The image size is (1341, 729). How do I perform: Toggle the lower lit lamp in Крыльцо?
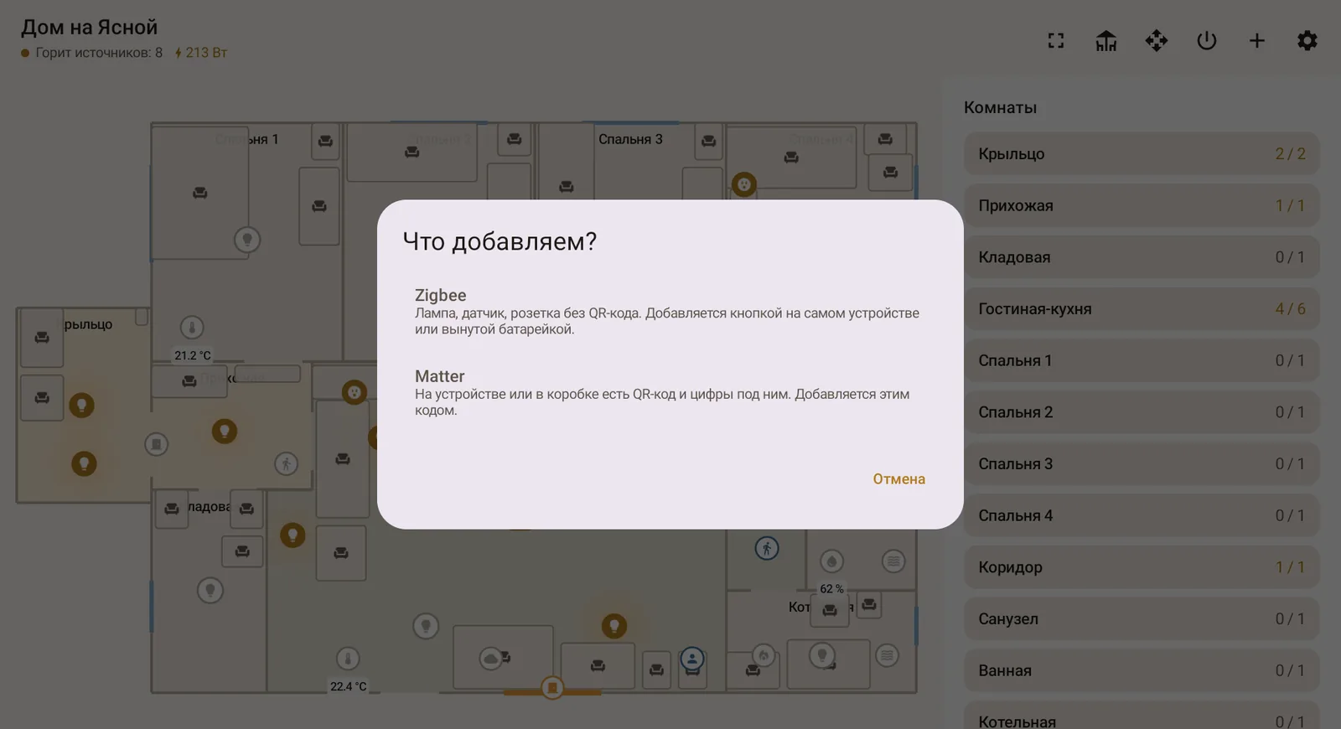coord(84,463)
